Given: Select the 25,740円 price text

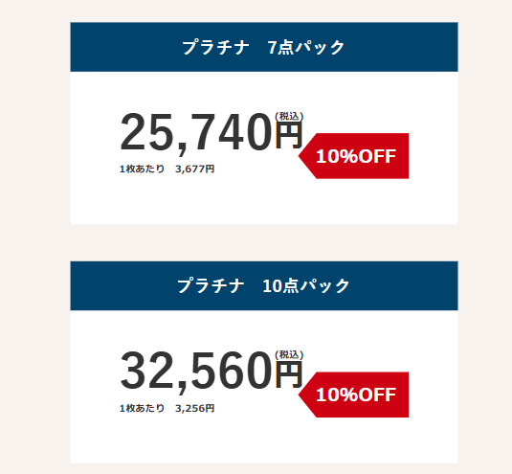Looking at the screenshot, I should click(211, 132).
